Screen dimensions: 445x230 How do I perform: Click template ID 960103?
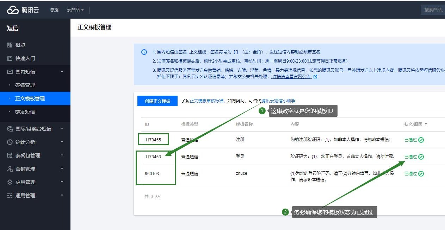(152, 174)
